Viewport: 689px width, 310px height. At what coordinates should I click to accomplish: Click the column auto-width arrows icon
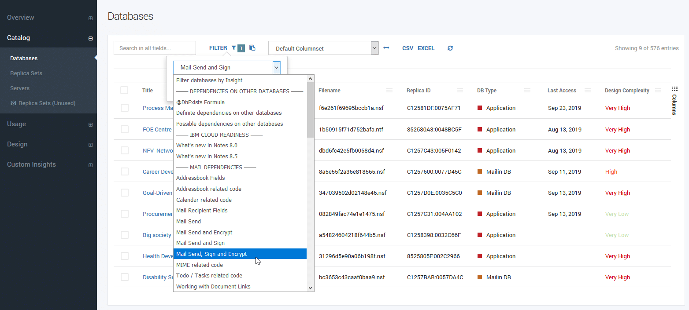386,48
